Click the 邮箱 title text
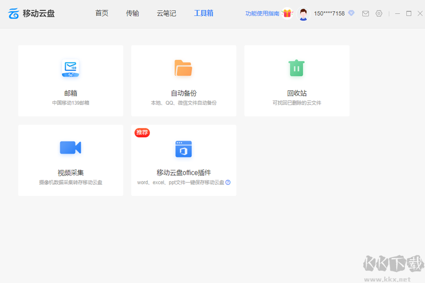The image size is (425, 283). (x=71, y=93)
